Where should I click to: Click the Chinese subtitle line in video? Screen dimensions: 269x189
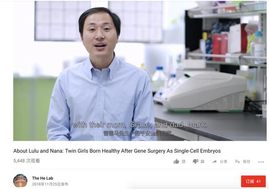138,133
